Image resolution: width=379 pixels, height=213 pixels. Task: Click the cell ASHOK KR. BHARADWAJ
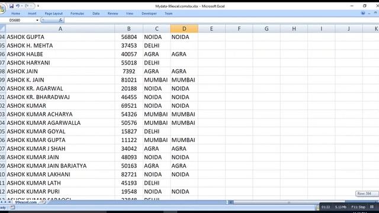point(60,97)
